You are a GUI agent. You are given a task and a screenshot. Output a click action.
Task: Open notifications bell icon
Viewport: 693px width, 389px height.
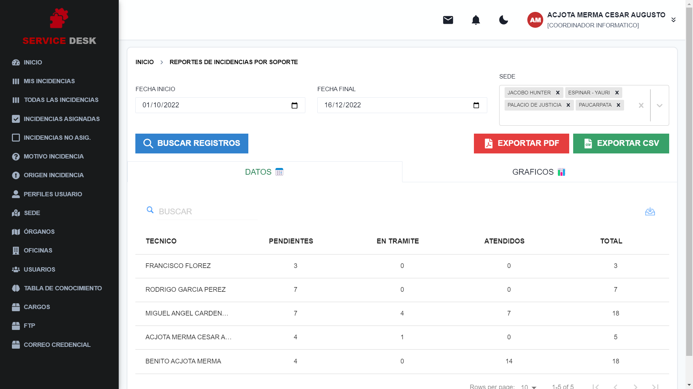pos(476,20)
